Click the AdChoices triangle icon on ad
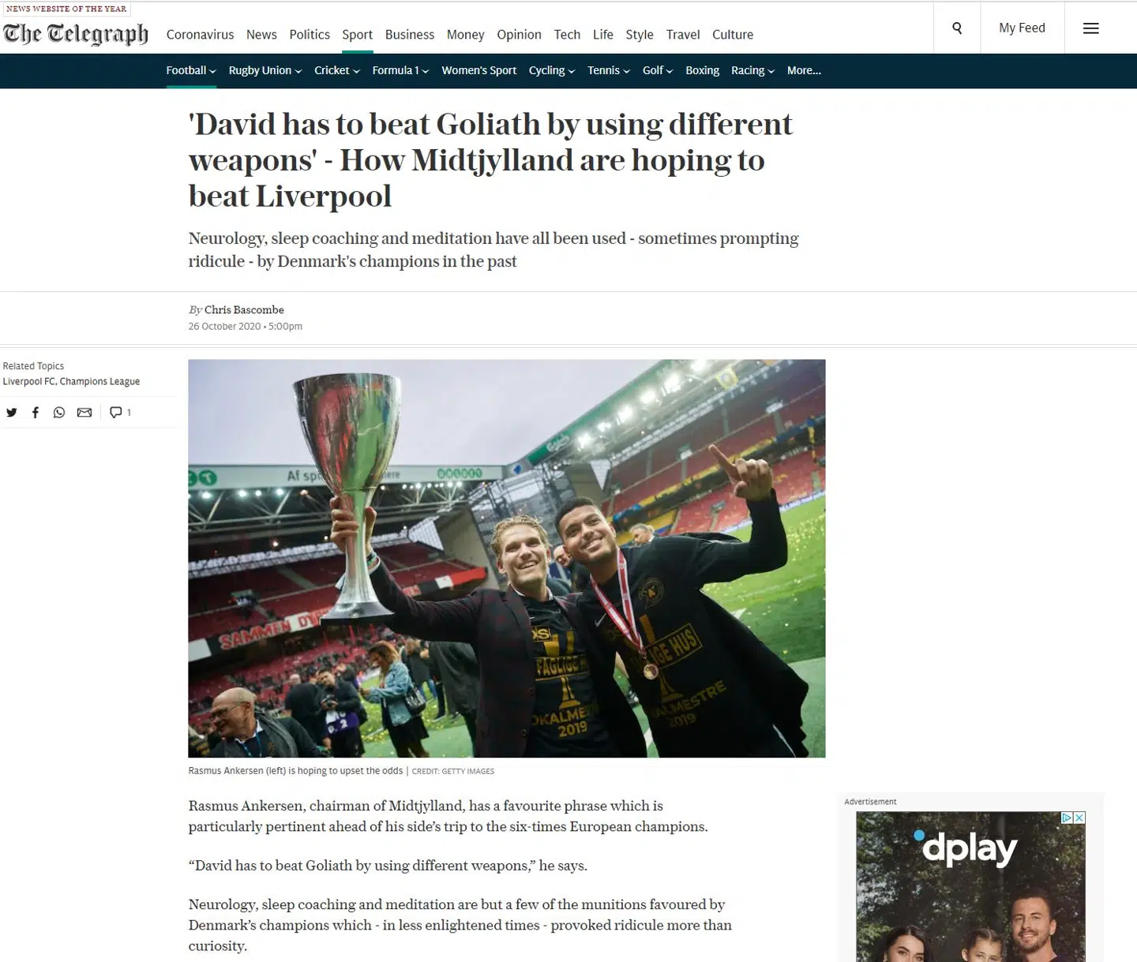Viewport: 1137px width, 962px height. (x=1067, y=818)
